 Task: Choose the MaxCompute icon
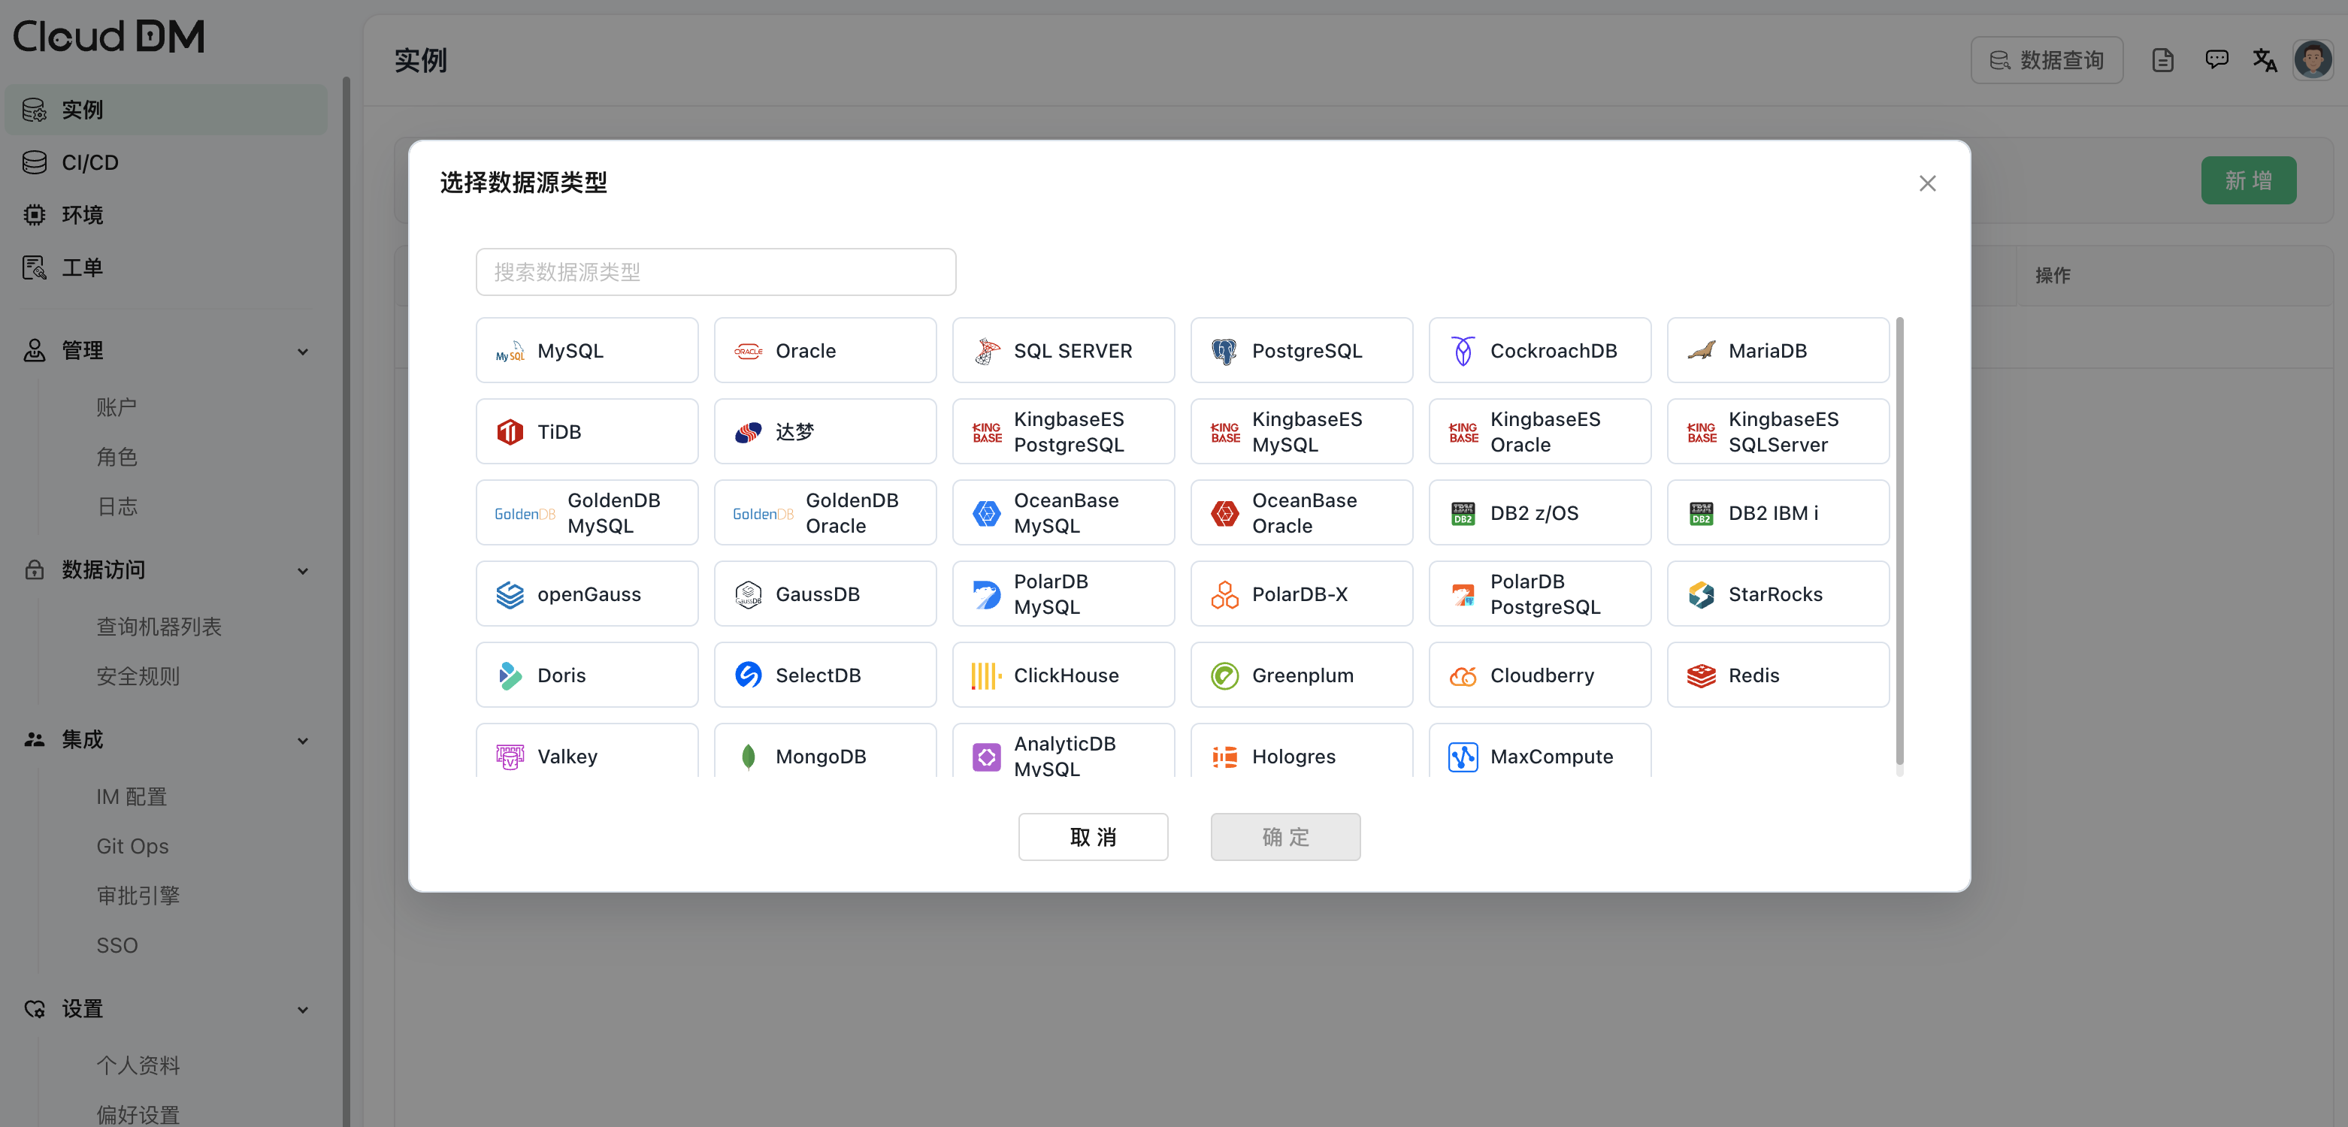click(x=1463, y=757)
